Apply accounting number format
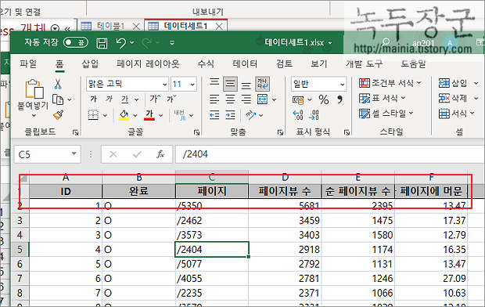This screenshot has height=307, width=485. (298, 99)
